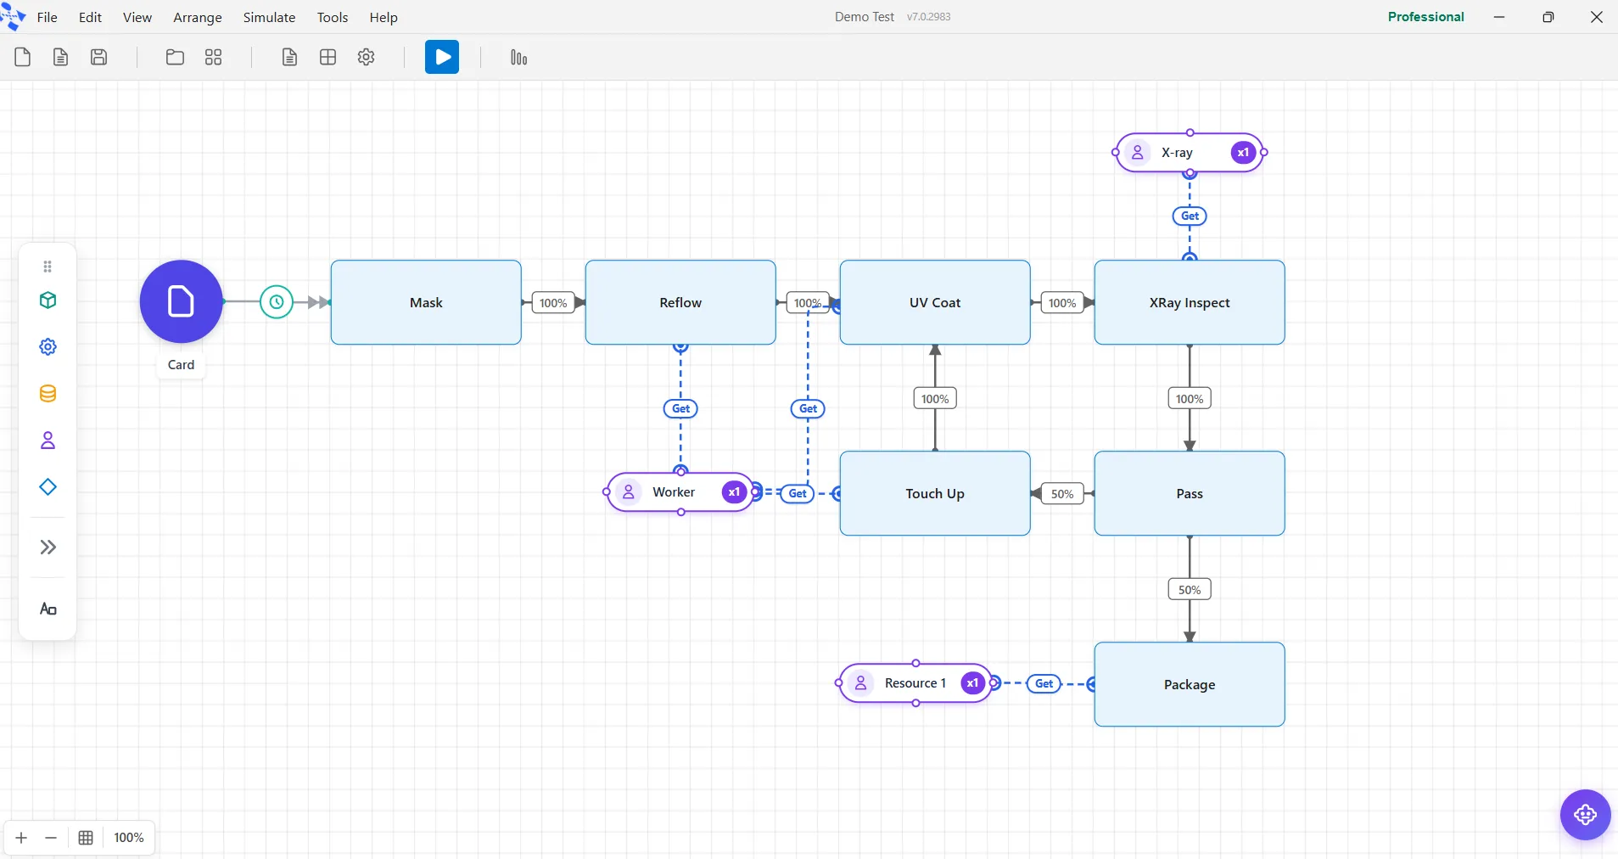
Task: Open the File menu
Action: point(48,17)
